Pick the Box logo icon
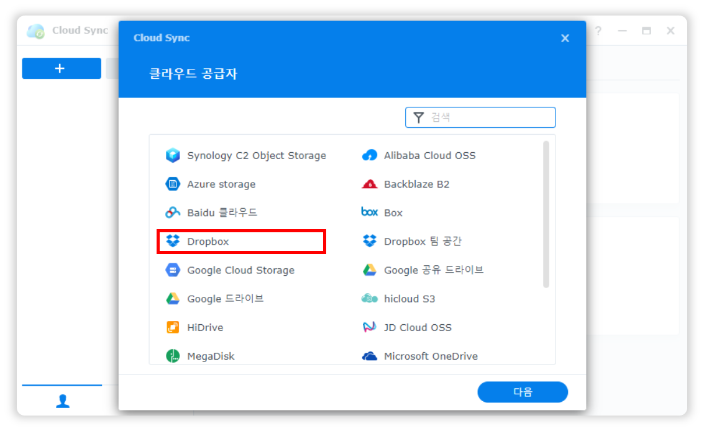 pos(370,212)
